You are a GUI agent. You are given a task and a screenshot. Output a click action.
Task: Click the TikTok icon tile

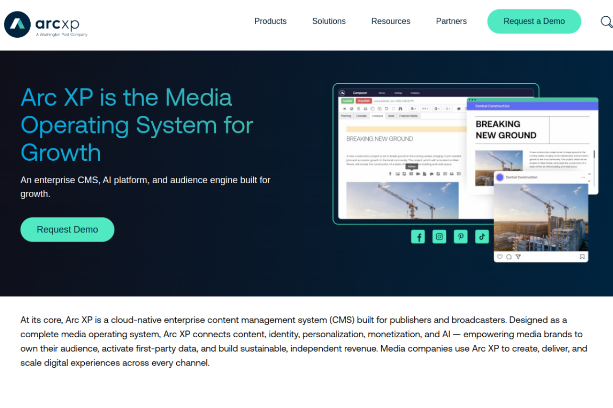(x=482, y=236)
